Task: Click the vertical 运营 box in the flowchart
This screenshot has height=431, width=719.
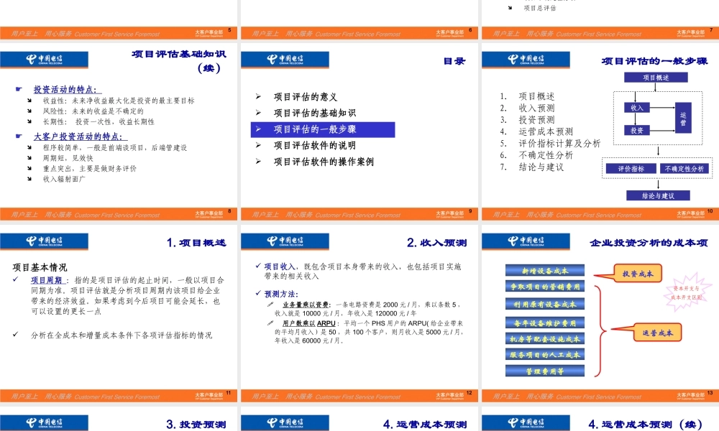Action: click(683, 118)
